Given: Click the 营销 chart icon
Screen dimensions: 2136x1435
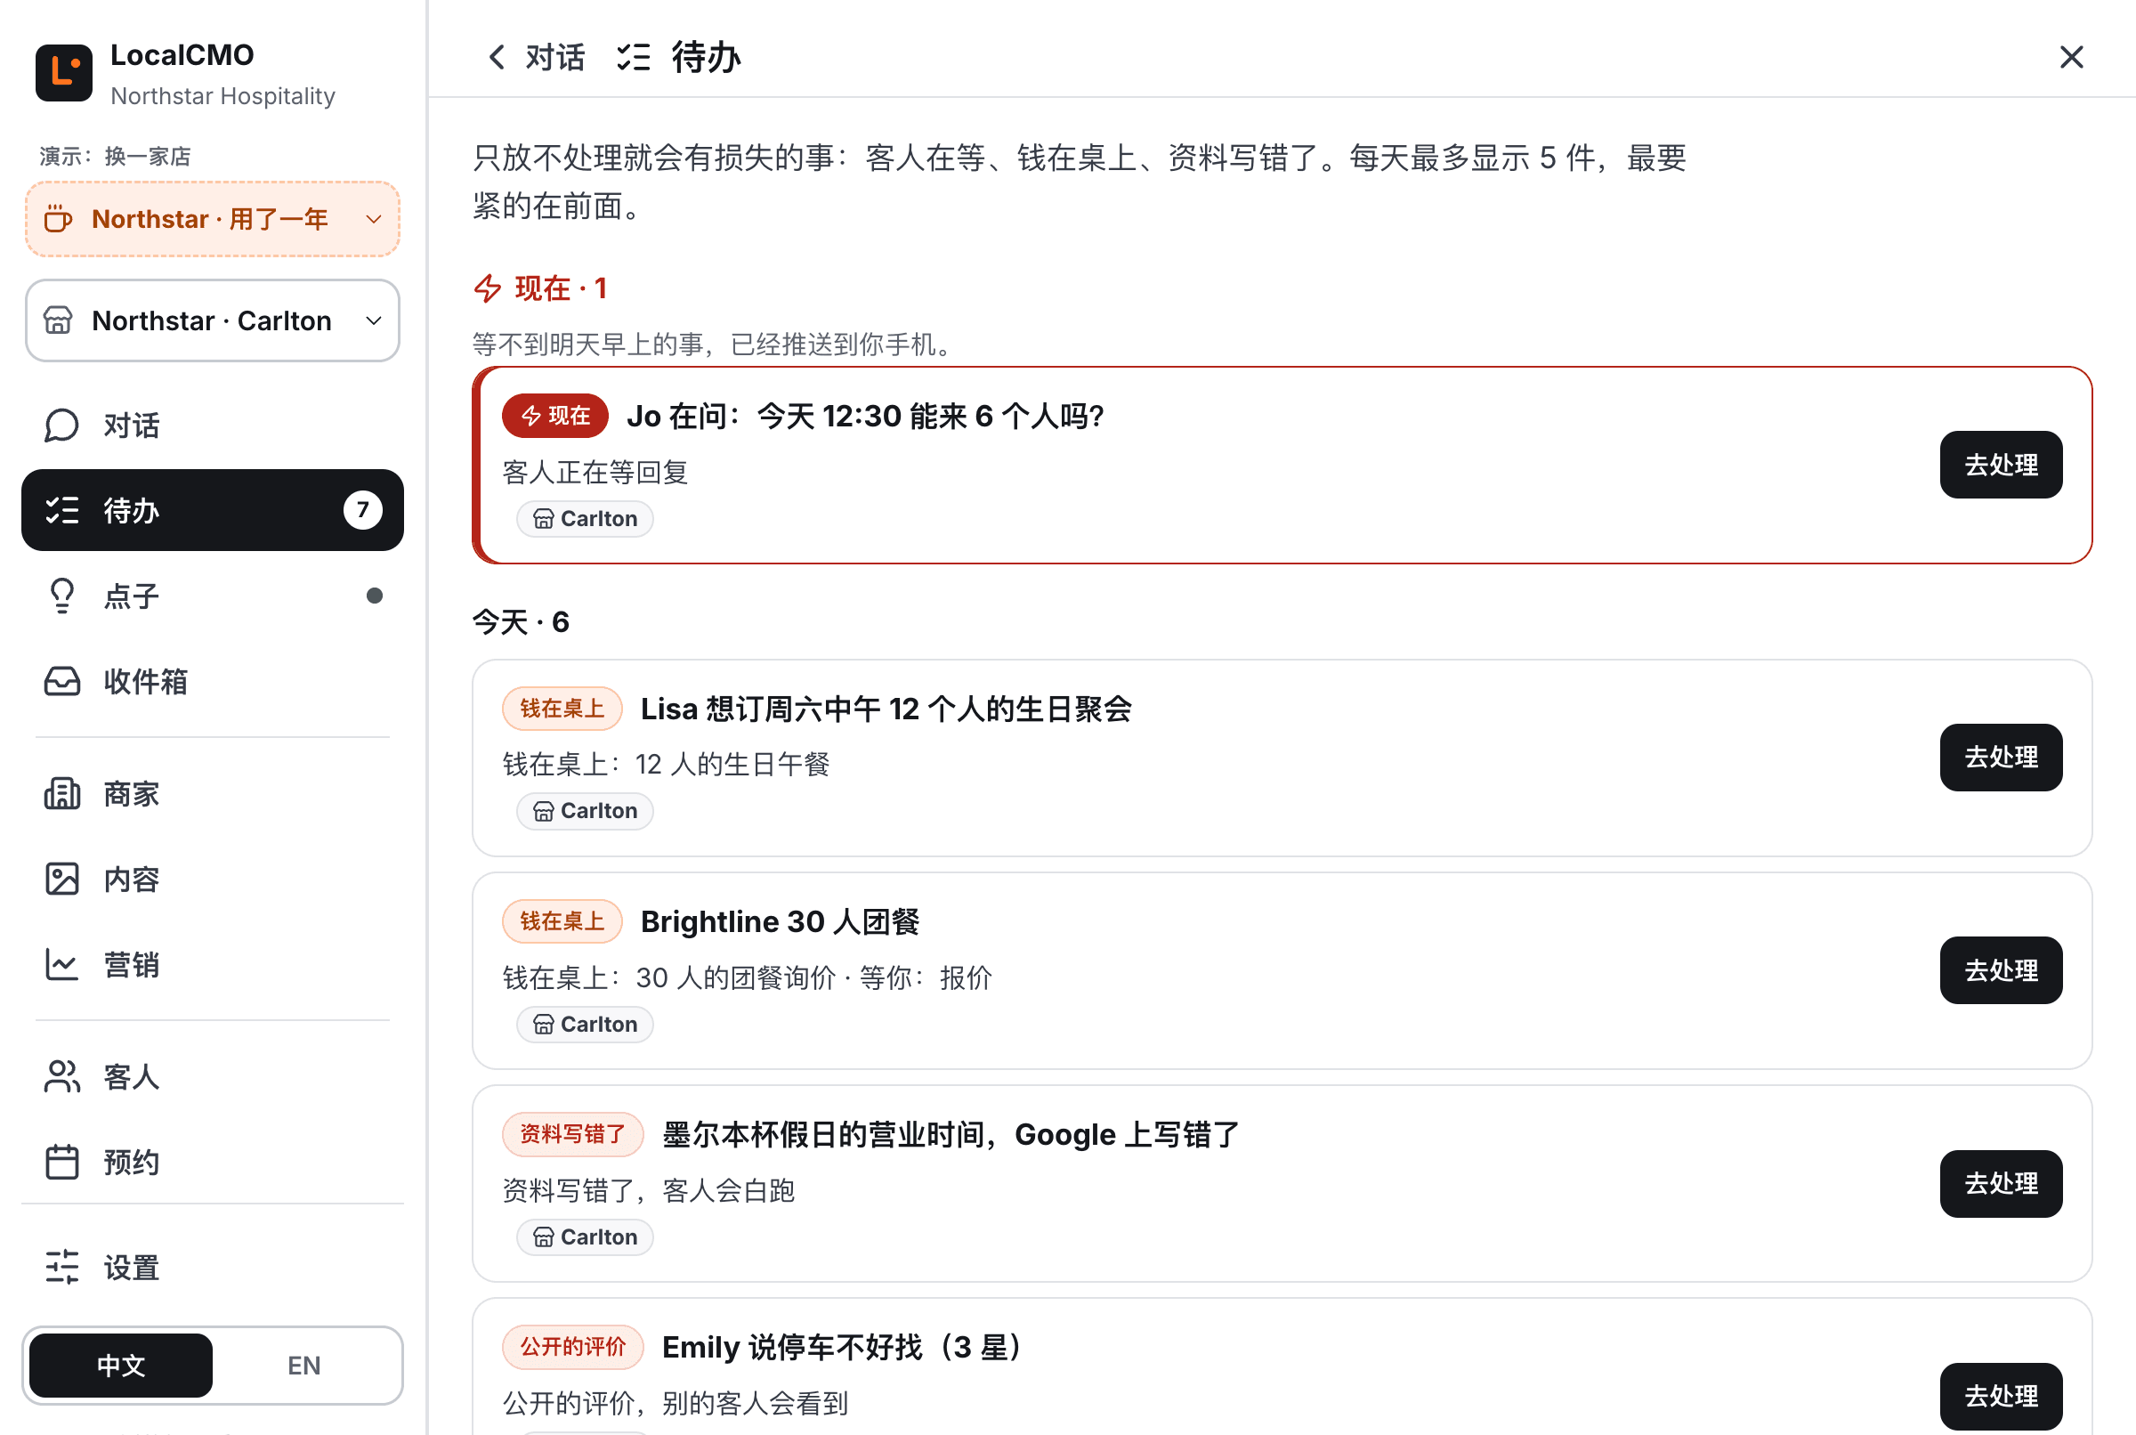Looking at the screenshot, I should click(x=62, y=965).
